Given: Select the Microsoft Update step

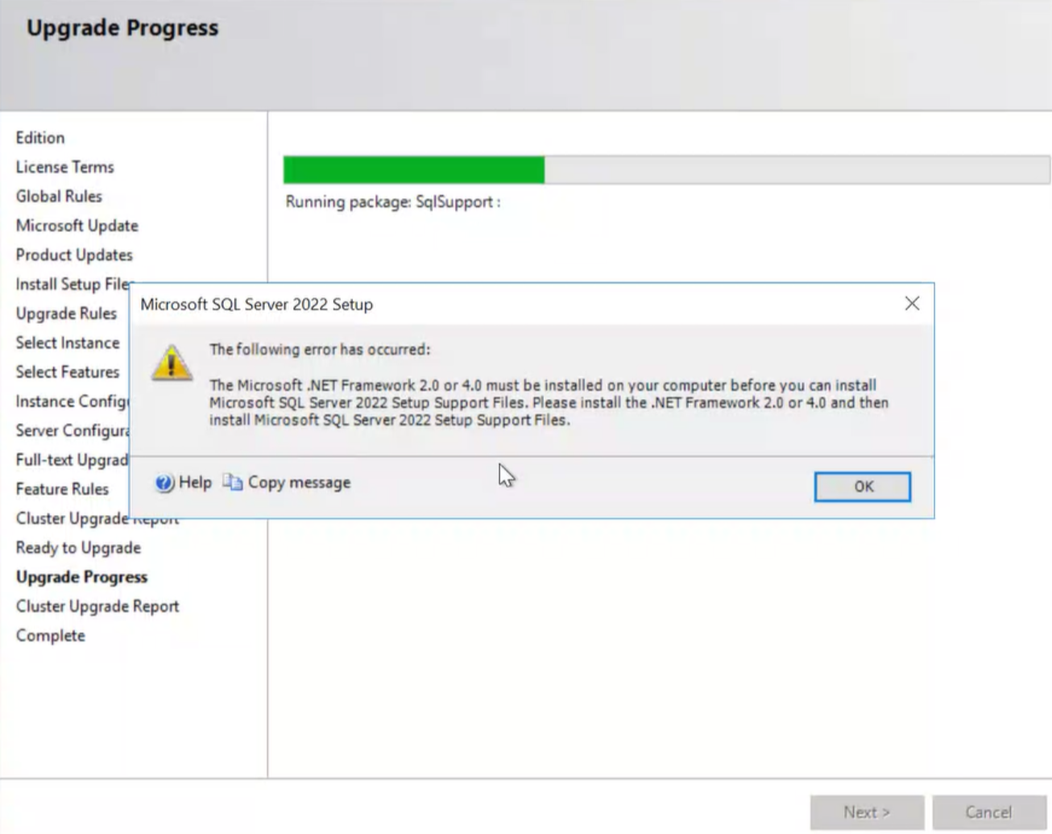Looking at the screenshot, I should pyautogui.click(x=77, y=226).
